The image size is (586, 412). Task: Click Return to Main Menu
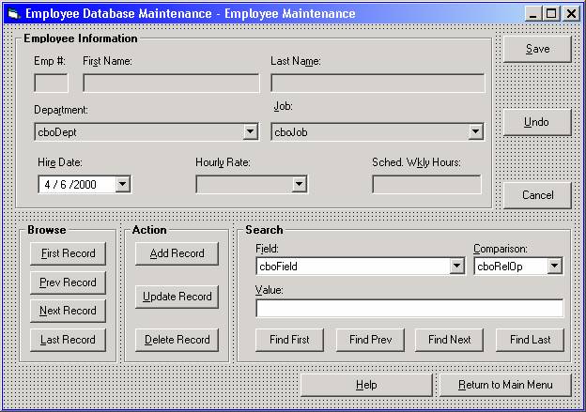[x=505, y=385]
